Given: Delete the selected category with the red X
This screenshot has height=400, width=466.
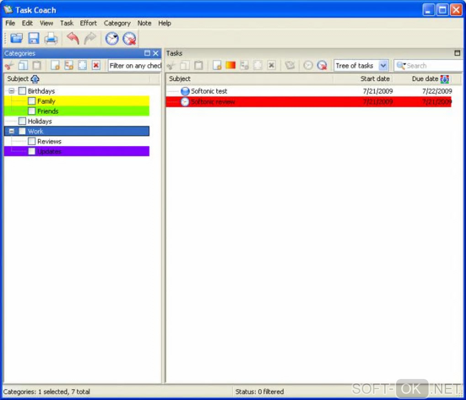Looking at the screenshot, I should [x=96, y=65].
